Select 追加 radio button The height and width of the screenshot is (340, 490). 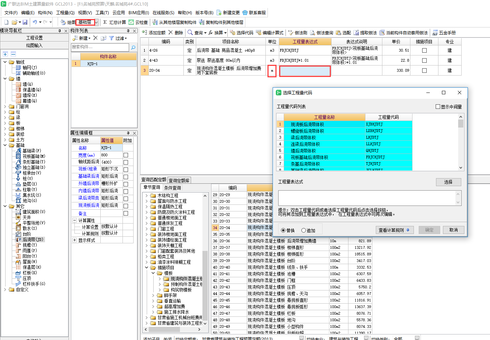point(304,230)
